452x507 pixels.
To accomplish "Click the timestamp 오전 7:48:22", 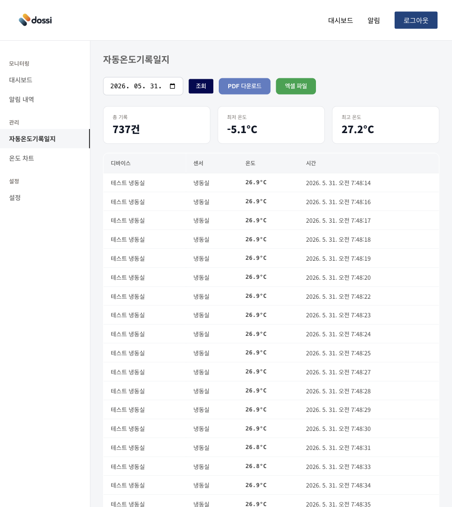I will pos(339,297).
